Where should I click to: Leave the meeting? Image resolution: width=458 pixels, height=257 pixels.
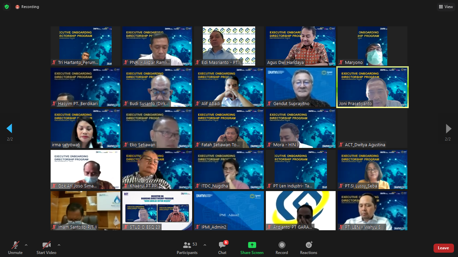coord(443,248)
